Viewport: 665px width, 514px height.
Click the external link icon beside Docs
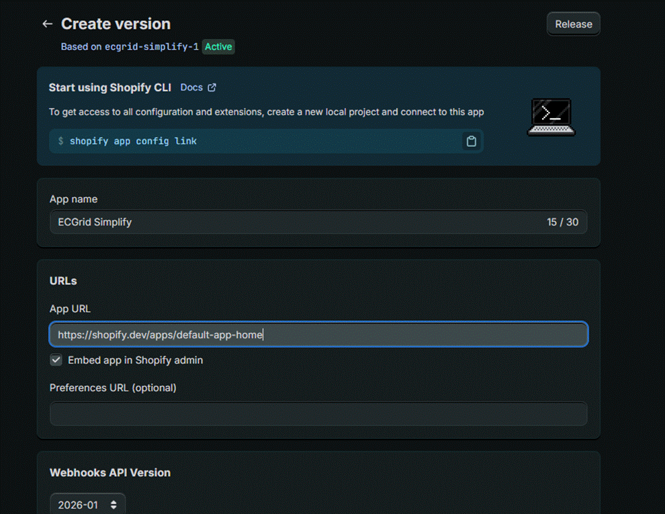pos(212,87)
